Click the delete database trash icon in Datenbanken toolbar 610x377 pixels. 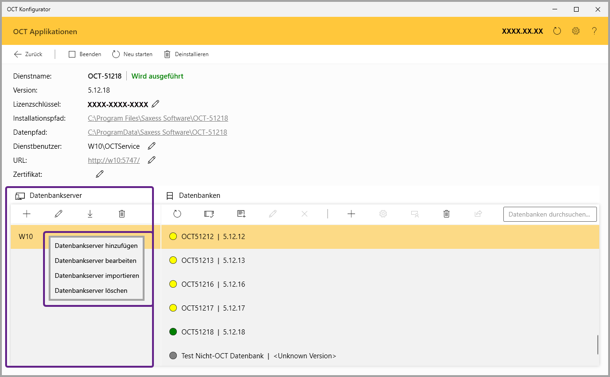[x=446, y=214]
